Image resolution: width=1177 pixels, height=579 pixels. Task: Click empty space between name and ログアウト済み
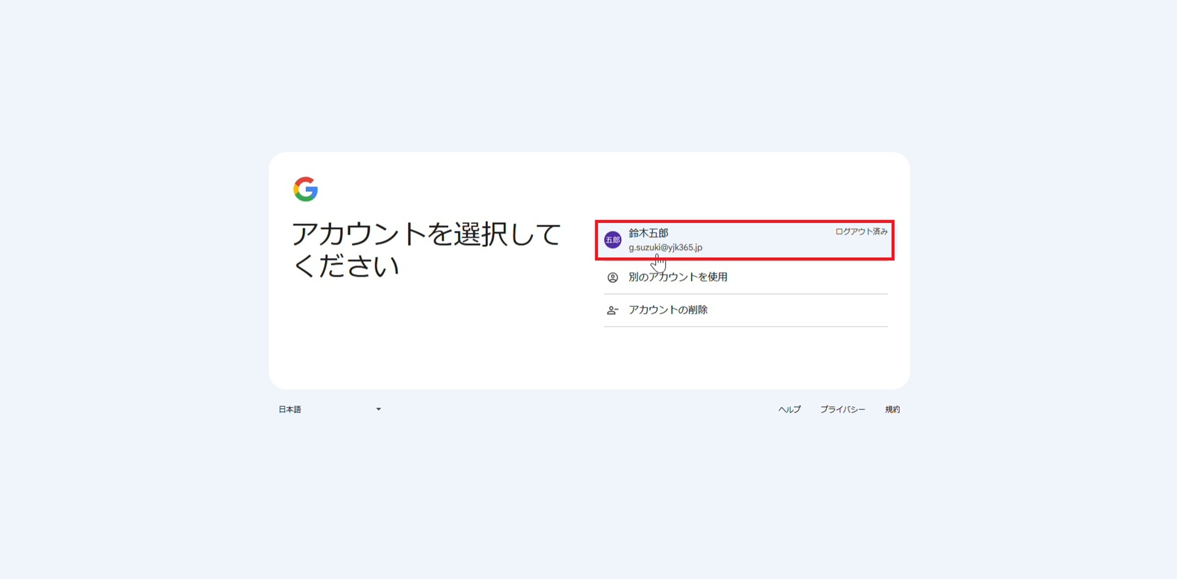point(754,239)
